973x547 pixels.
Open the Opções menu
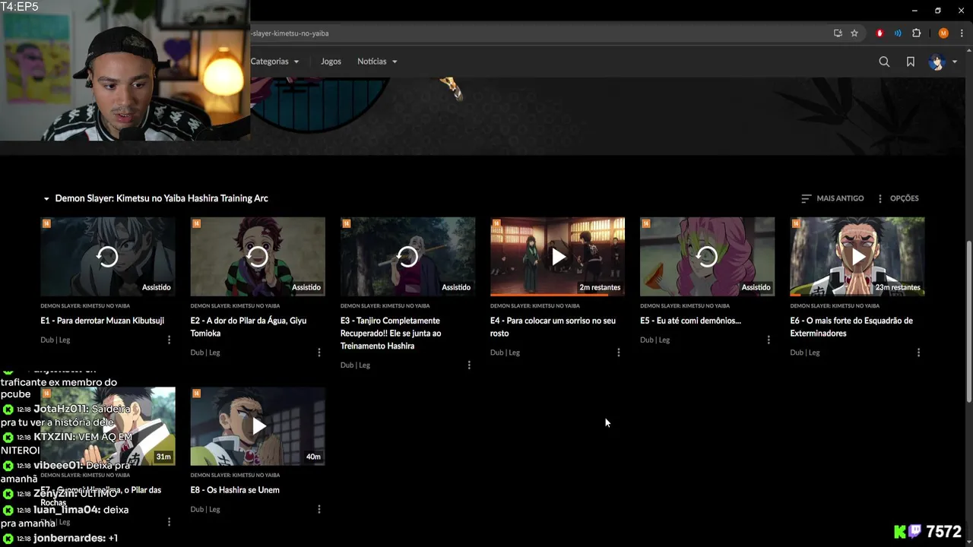click(898, 198)
